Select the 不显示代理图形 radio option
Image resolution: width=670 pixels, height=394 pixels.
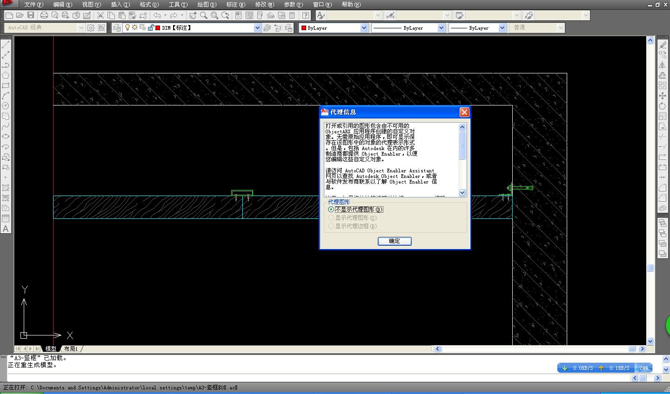[355, 210]
